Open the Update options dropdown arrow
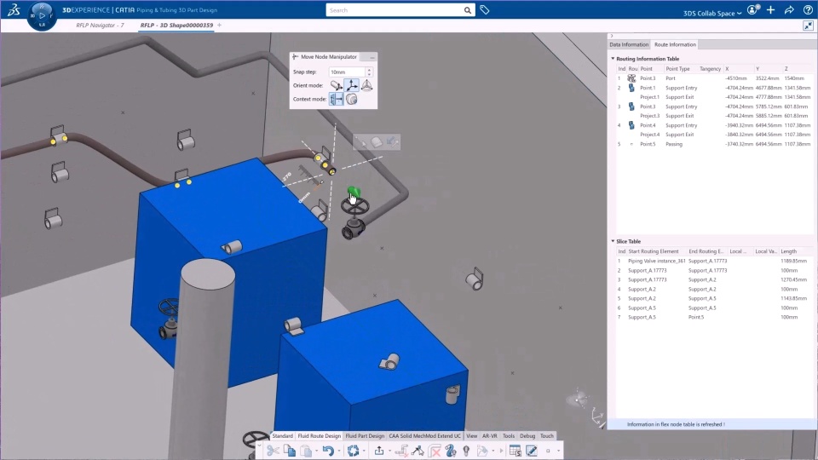This screenshot has width=818, height=460. 364,451
